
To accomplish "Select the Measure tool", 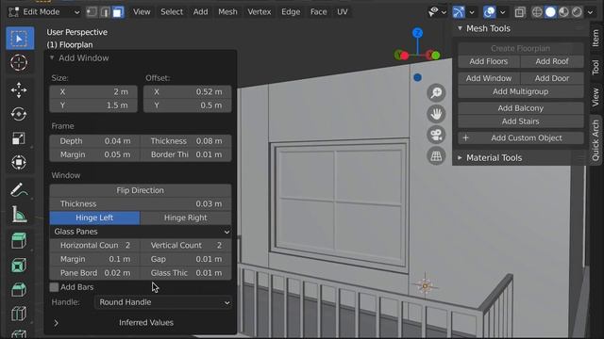I will 19,214.
